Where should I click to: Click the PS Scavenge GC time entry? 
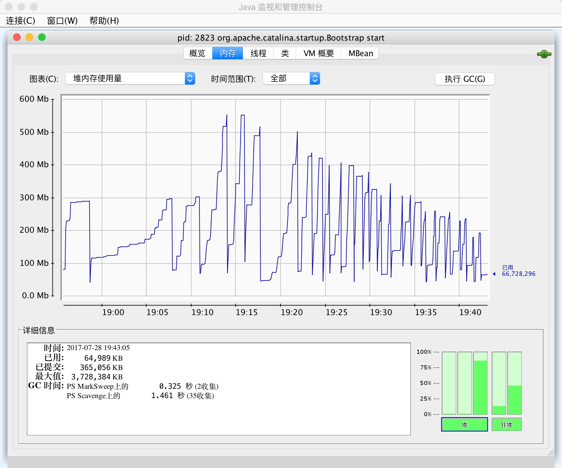click(140, 396)
